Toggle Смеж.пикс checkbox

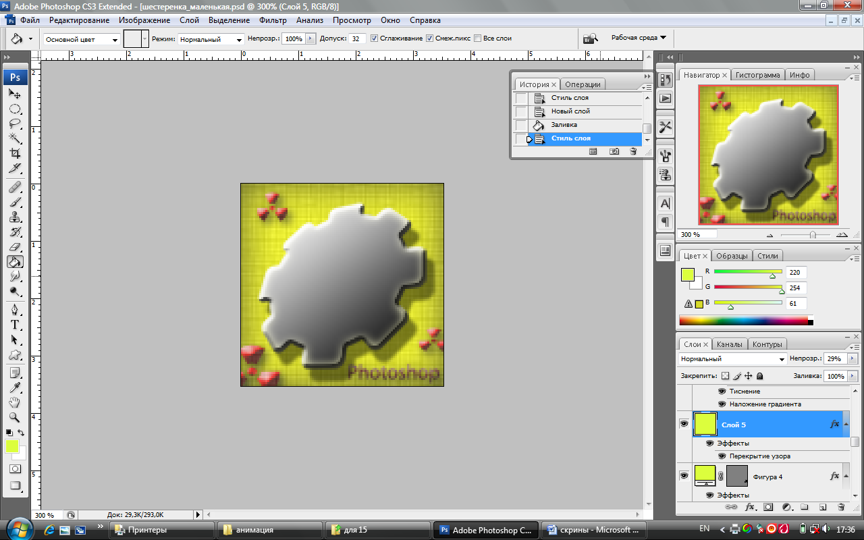[x=429, y=38]
